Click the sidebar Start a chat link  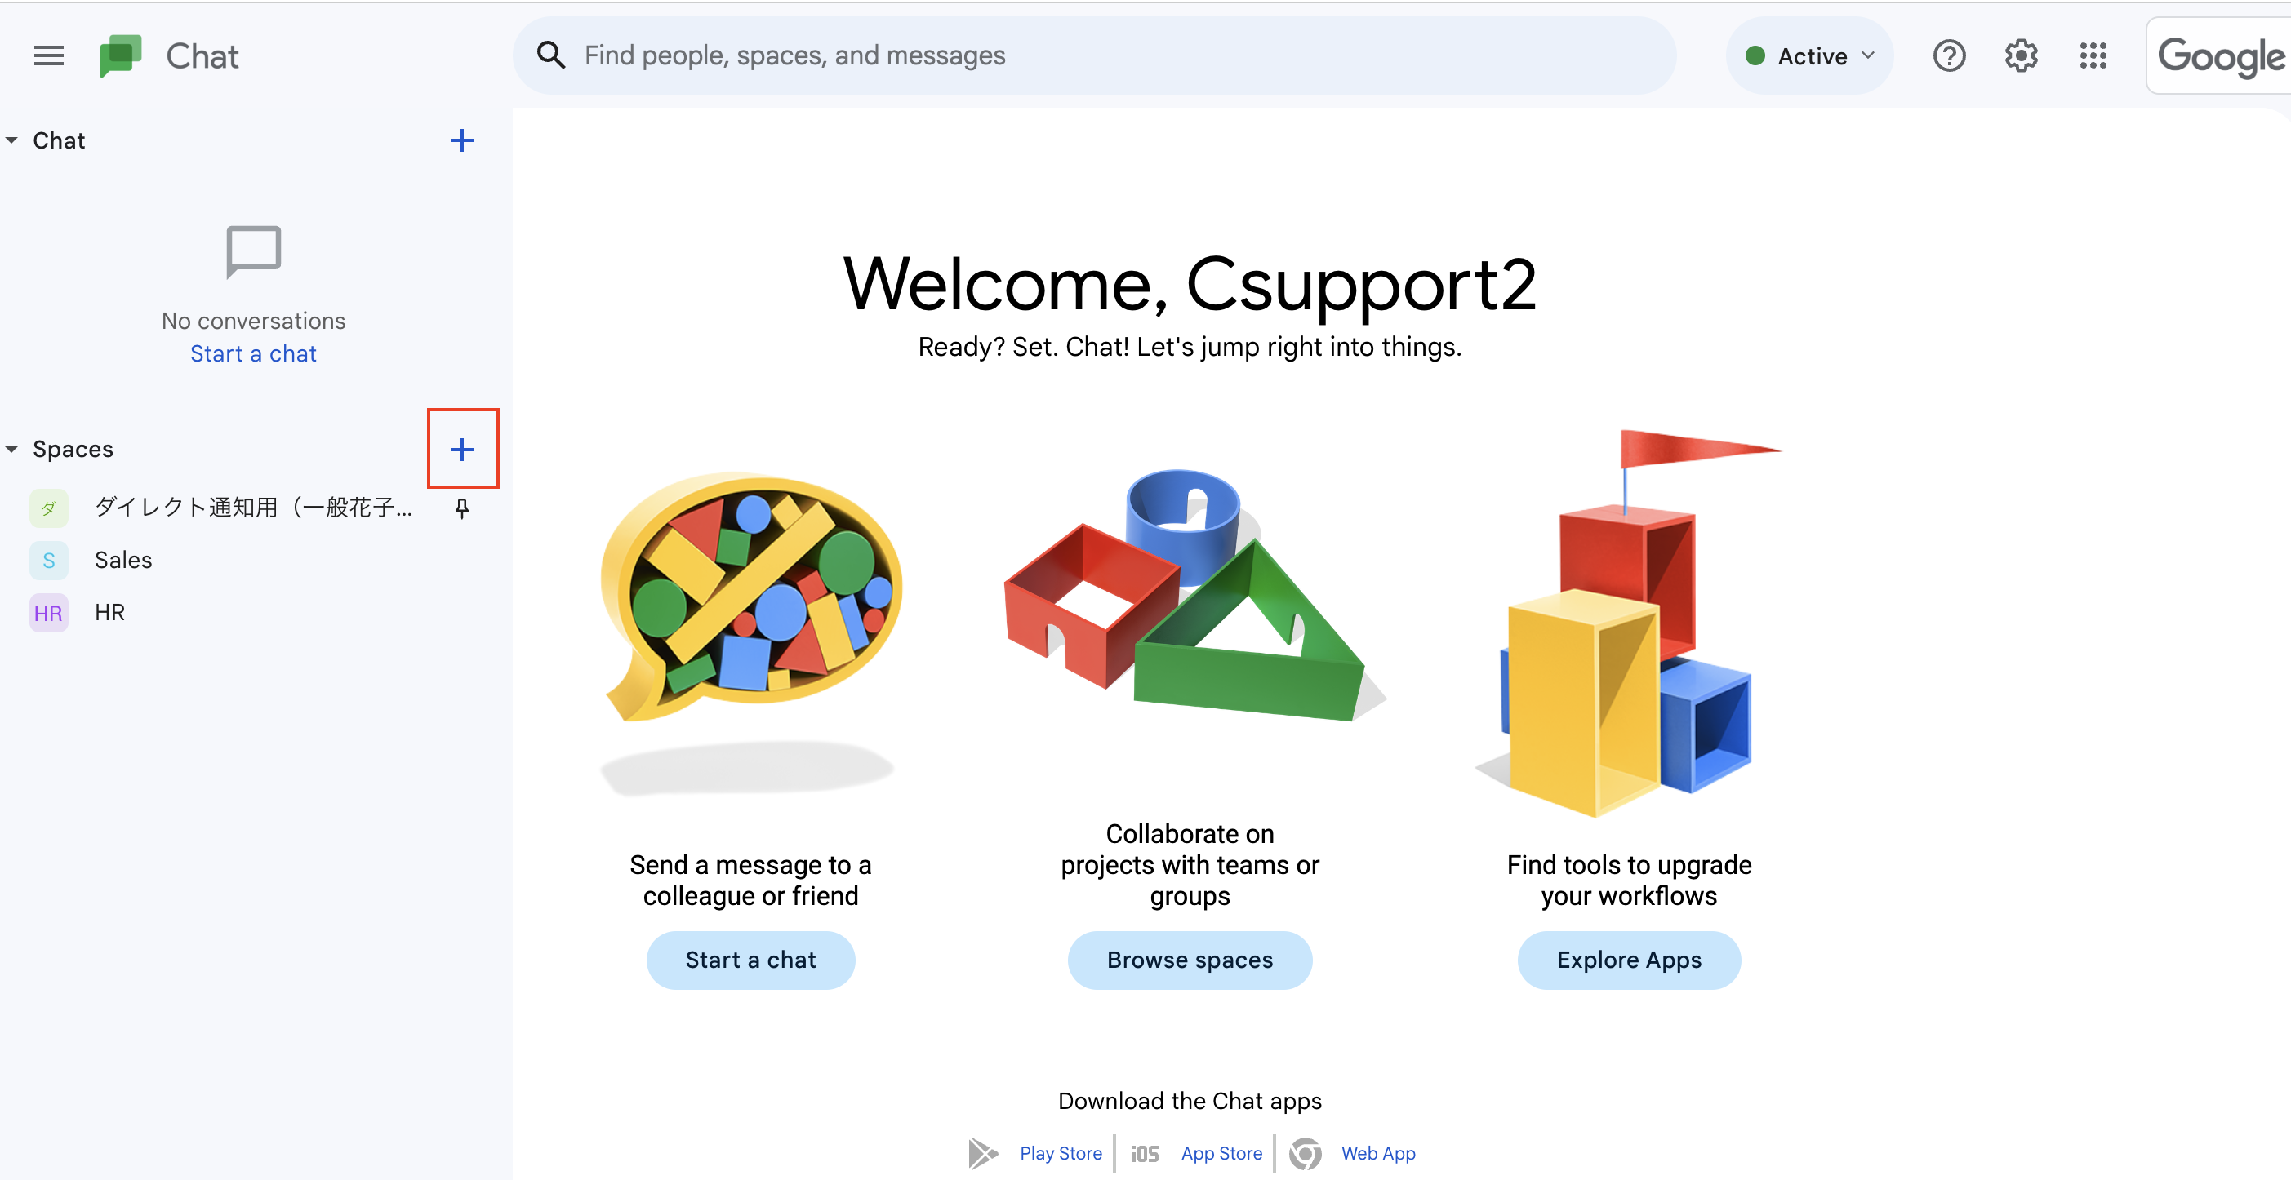pos(253,354)
